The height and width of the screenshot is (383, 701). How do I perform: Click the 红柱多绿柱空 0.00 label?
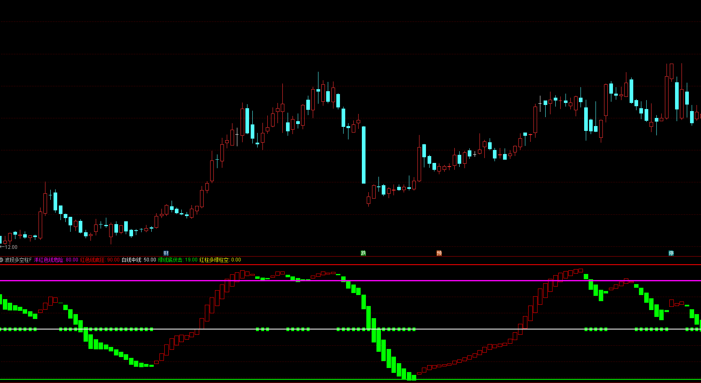click(220, 260)
